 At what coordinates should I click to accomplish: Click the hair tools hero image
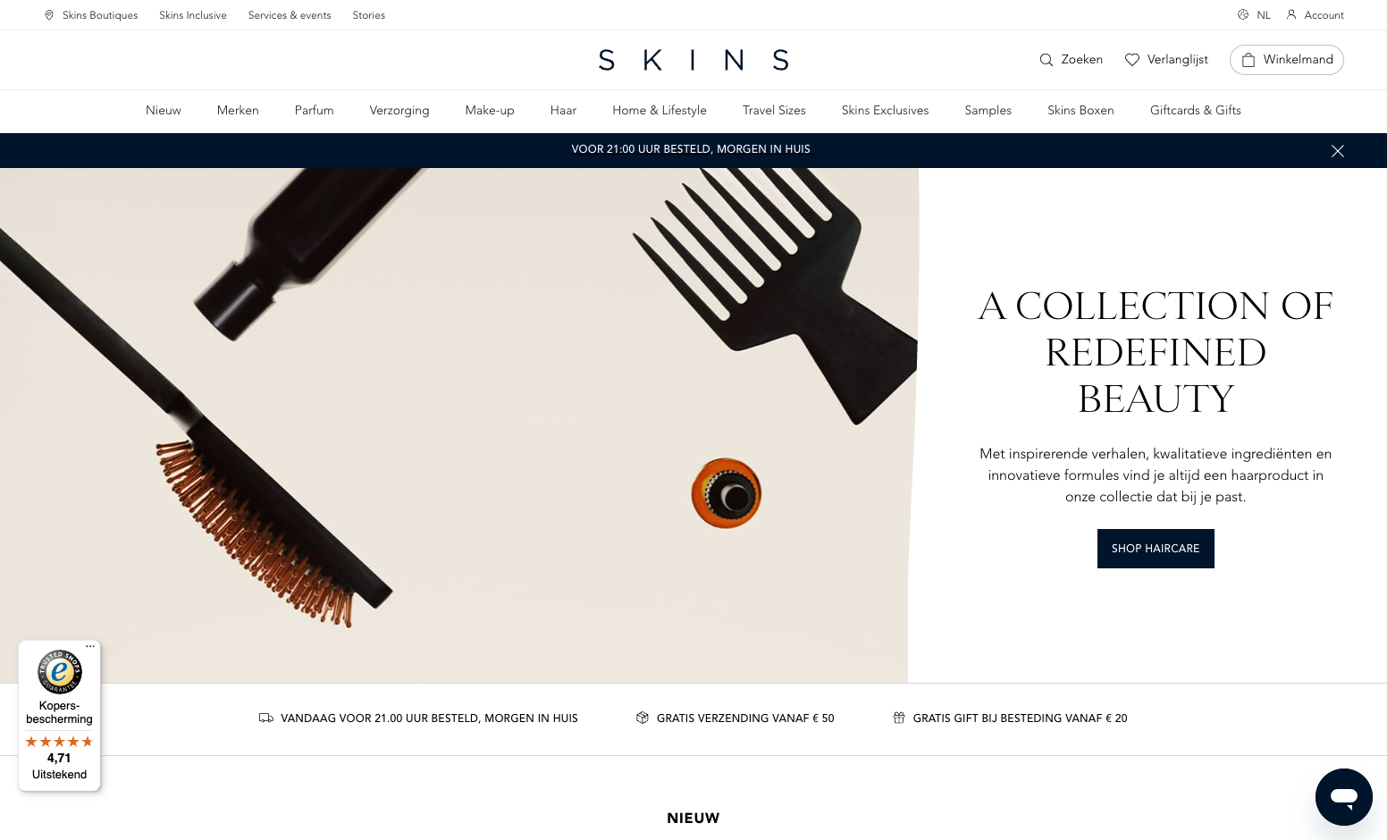coord(458,425)
